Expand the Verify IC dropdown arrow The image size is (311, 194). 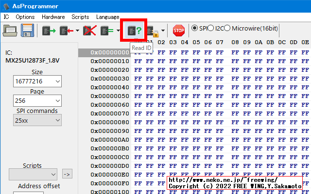point(118,31)
